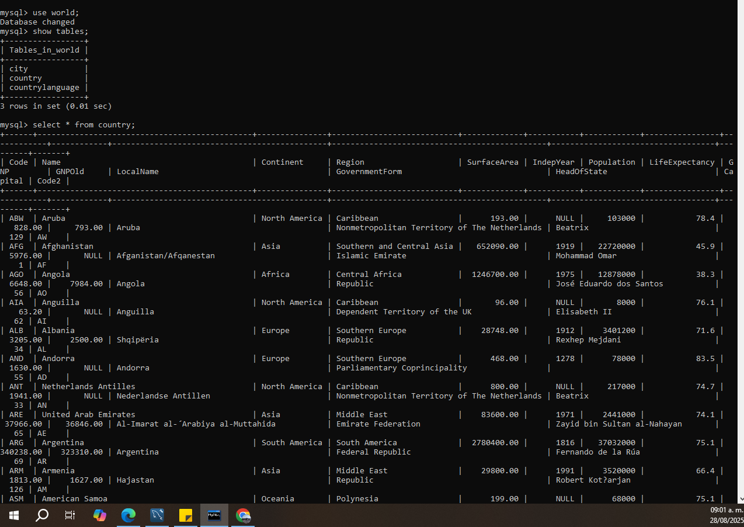Click the 'HeadOfState' column header
744x527 pixels.
[582, 172]
